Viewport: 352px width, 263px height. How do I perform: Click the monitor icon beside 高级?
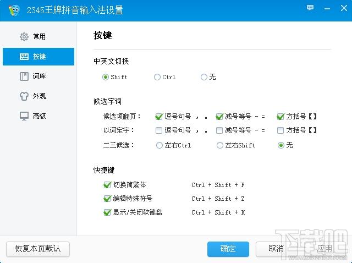point(24,116)
